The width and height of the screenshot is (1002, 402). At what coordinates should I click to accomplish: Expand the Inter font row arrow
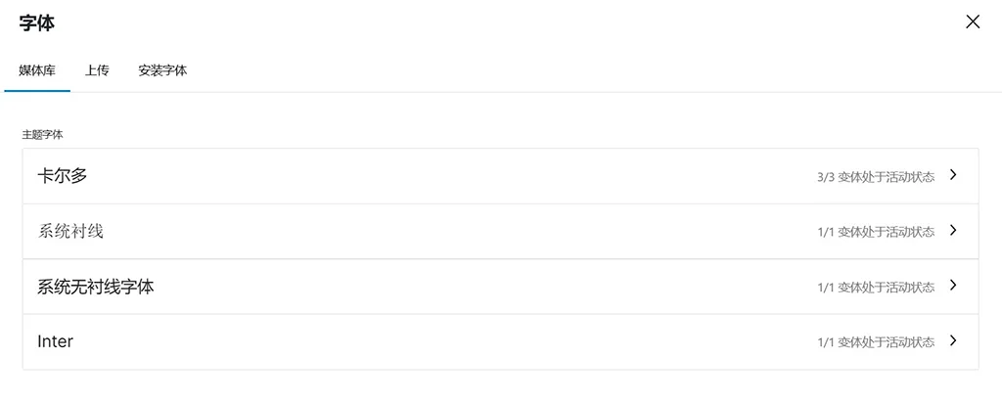tap(954, 341)
